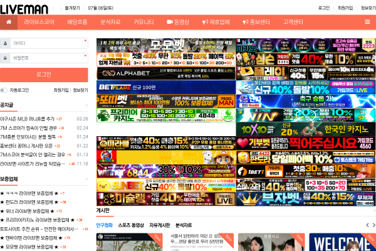Viewport: 376px width, 251px height.
Task: Open 커뮤니티 menu
Action: coord(144,22)
